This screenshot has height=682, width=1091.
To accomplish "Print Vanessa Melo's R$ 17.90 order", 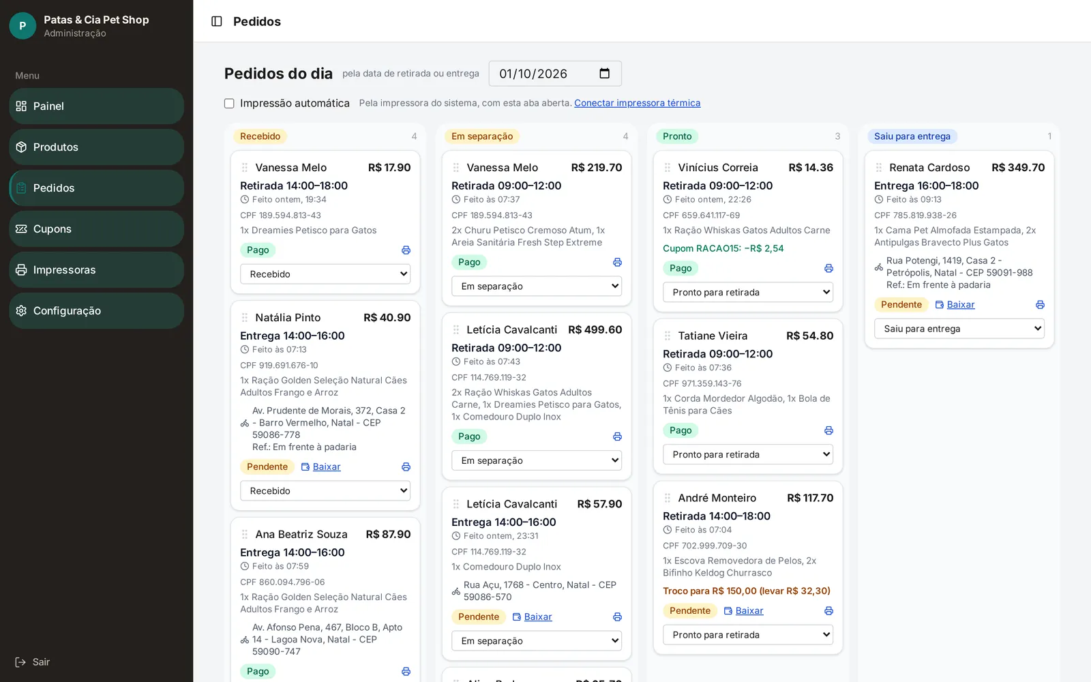I will (x=406, y=250).
